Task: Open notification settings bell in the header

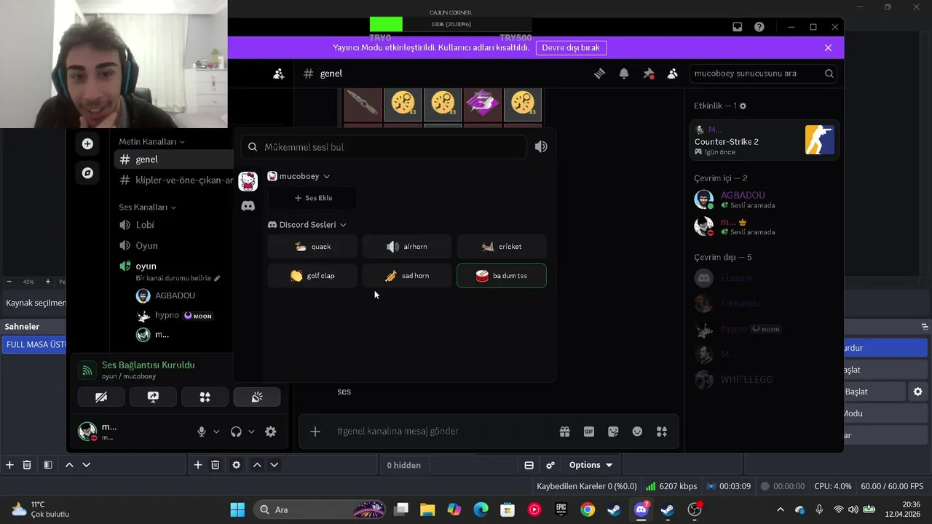Action: (x=624, y=74)
